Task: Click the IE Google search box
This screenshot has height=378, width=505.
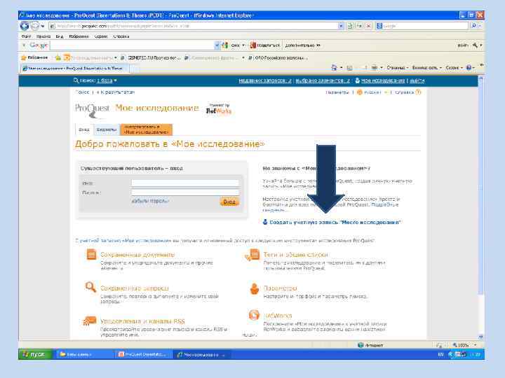Action: point(422,26)
